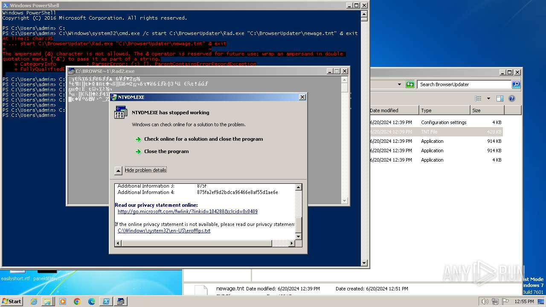Click the green arrow beside 'Close the program'
This screenshot has height=307, width=546.
pos(138,151)
